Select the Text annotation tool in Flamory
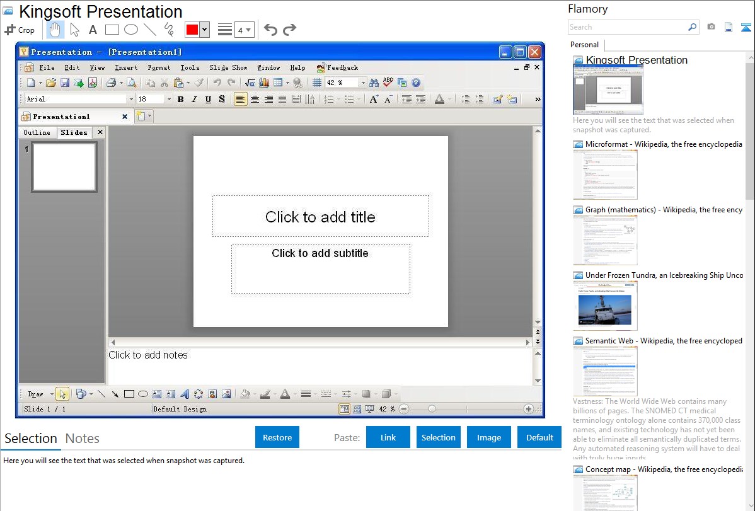This screenshot has height=511, width=755. pos(93,30)
